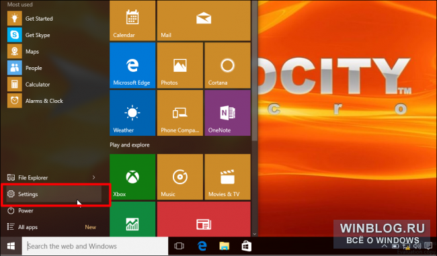Launch the OneNote tile
Image resolution: width=437 pixels, height=256 pixels.
tap(228, 113)
